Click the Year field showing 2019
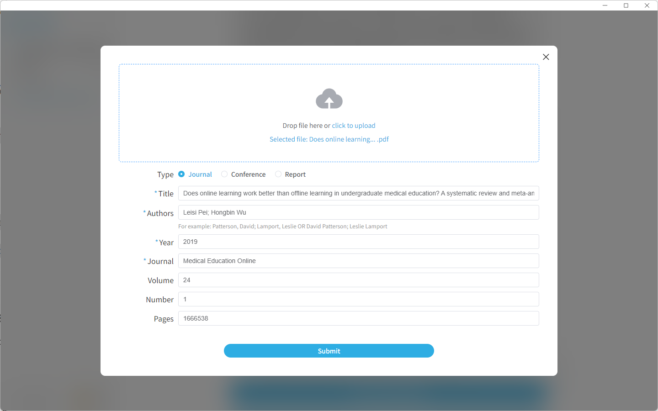This screenshot has height=411, width=658. [359, 242]
